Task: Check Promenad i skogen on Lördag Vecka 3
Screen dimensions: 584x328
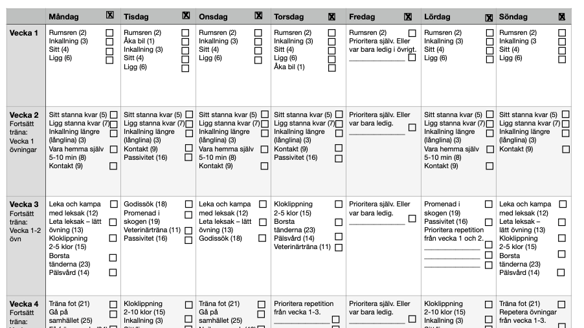Action: point(489,204)
